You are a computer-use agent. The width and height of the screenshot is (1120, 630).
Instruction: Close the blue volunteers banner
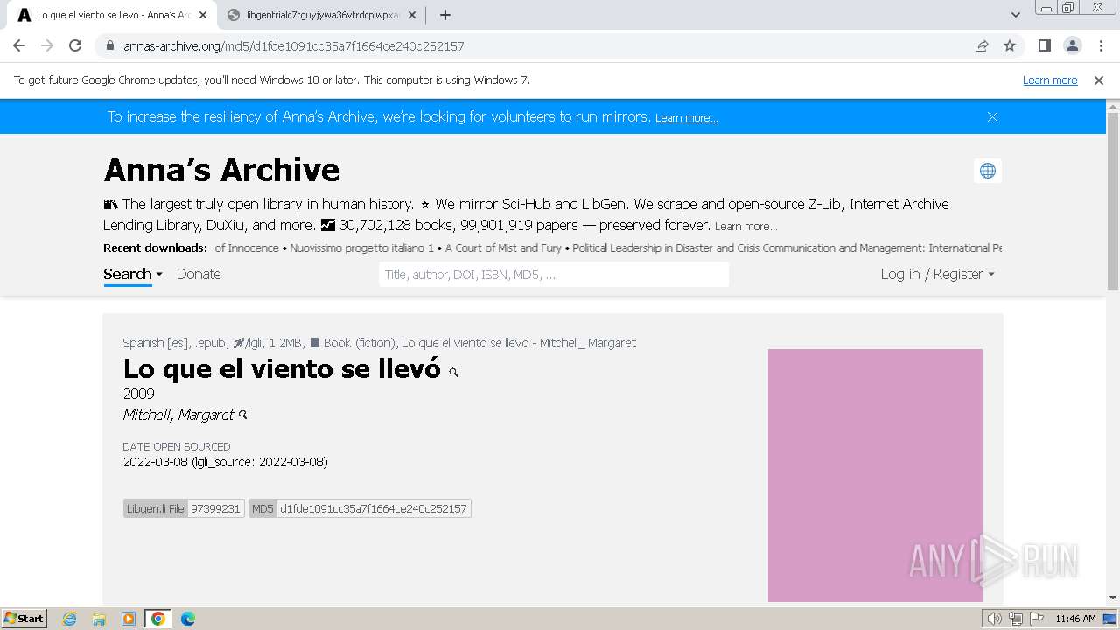(992, 116)
